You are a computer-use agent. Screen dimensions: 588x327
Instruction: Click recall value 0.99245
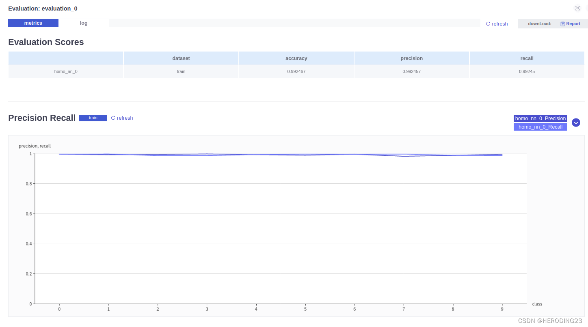(527, 71)
